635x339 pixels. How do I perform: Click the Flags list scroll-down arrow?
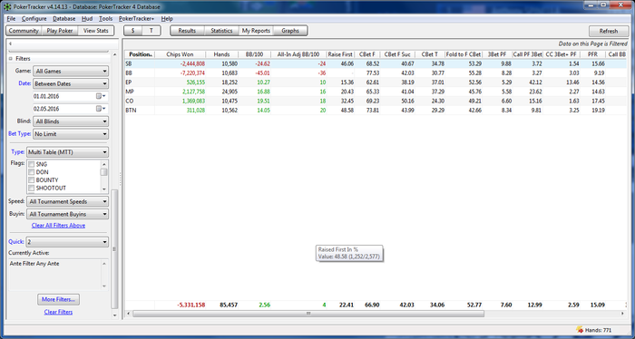(x=104, y=189)
